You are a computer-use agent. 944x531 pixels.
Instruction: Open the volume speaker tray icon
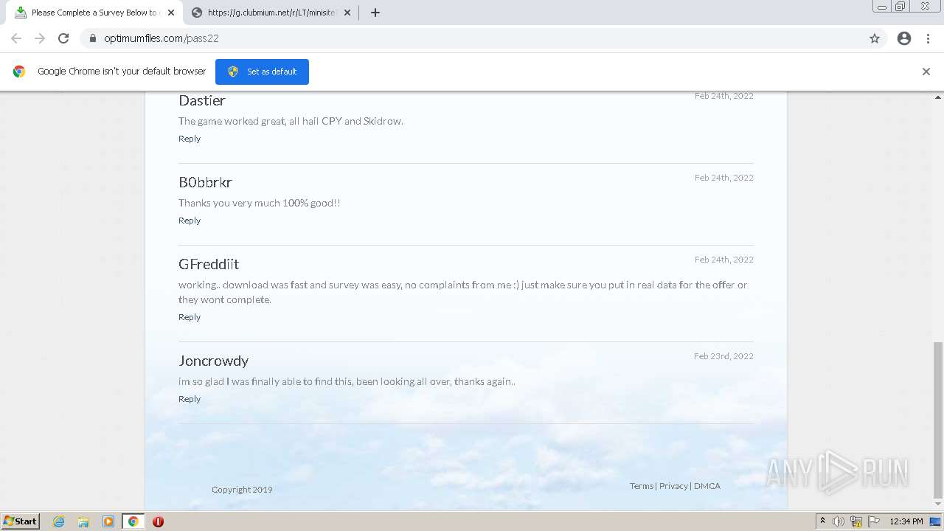pyautogui.click(x=839, y=521)
